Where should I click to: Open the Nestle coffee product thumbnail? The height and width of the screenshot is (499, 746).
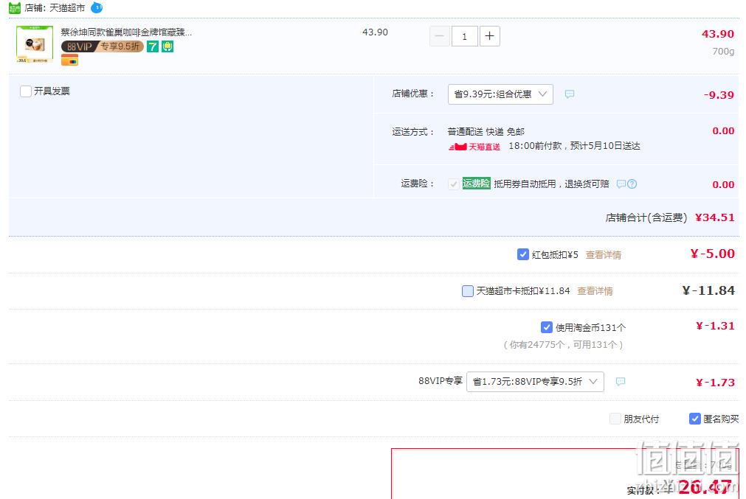tap(35, 44)
